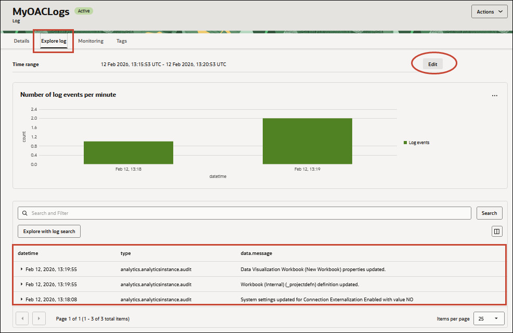Click the Explore with log search button
The width and height of the screenshot is (513, 333).
(x=48, y=231)
